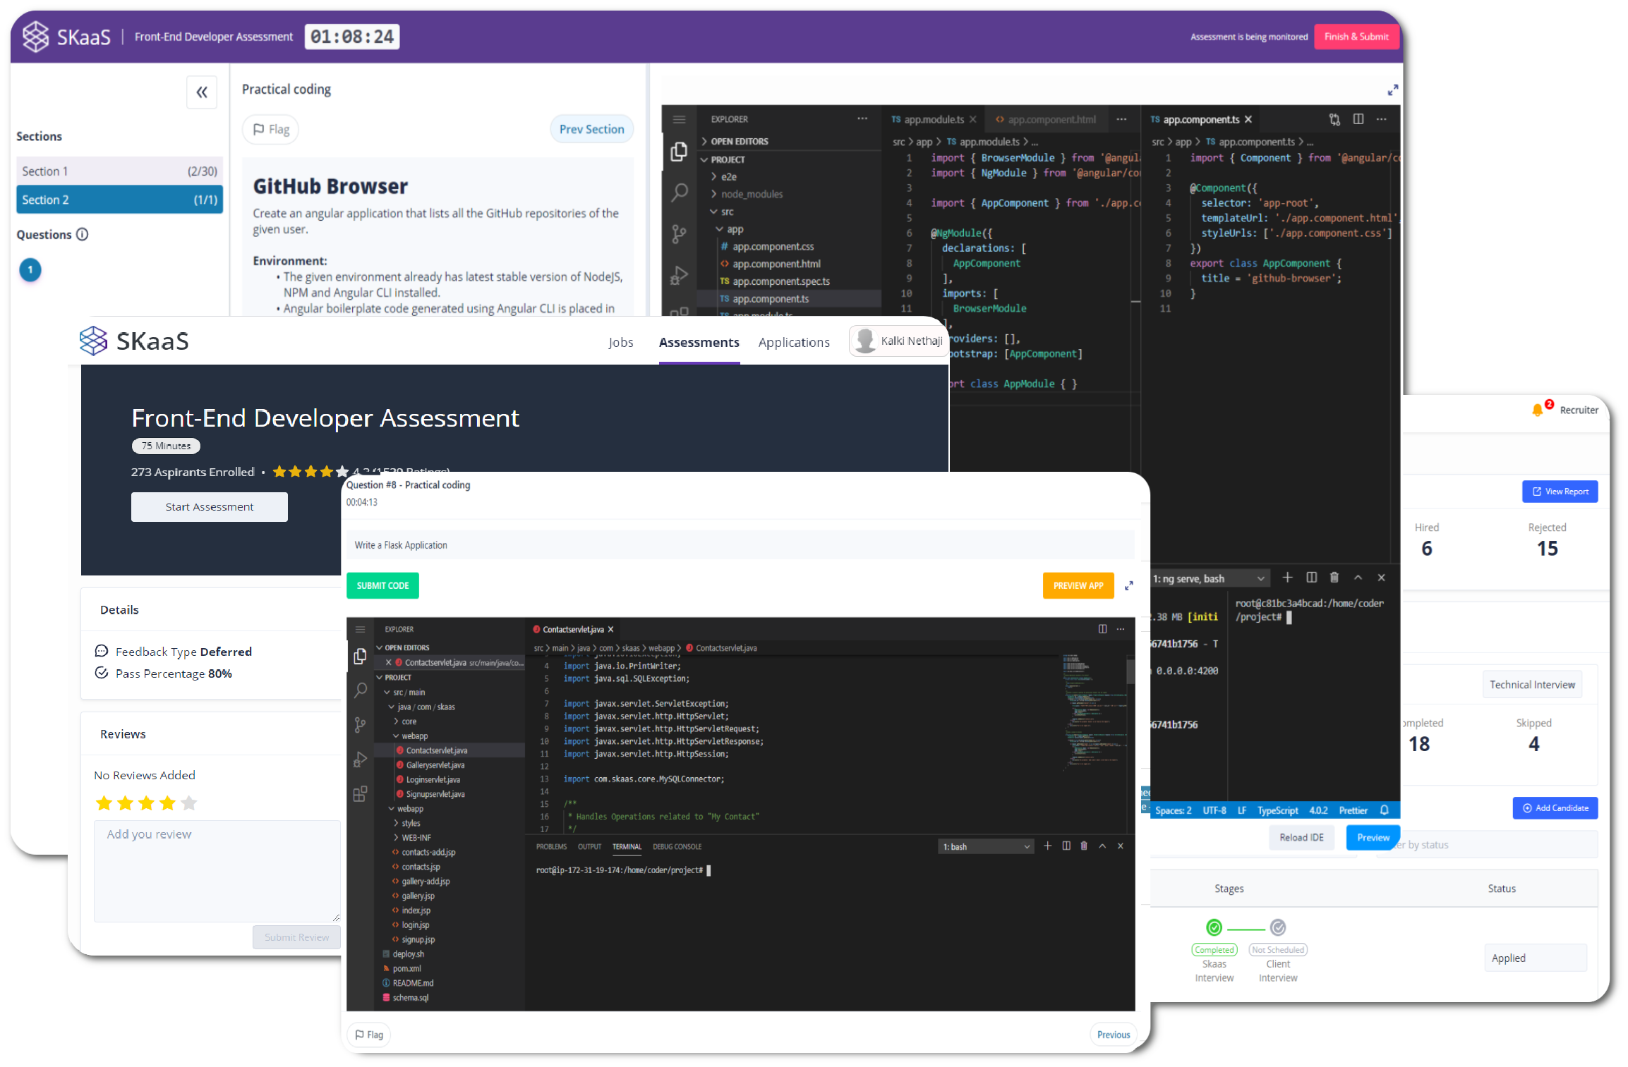The image size is (1628, 1067).
Task: Click Prettier in the status bar
Action: coord(1353,810)
